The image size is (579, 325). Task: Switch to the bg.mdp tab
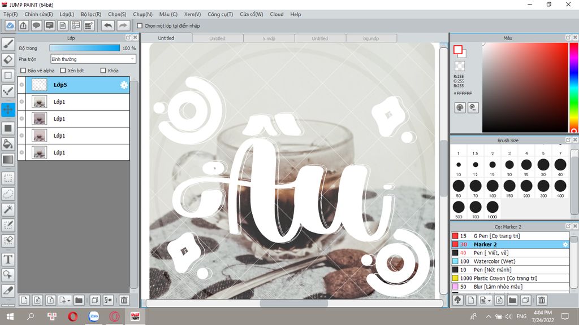point(371,38)
